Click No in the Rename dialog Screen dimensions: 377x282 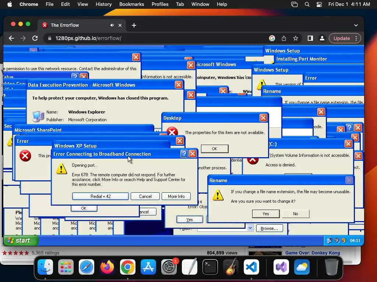pyautogui.click(x=296, y=214)
